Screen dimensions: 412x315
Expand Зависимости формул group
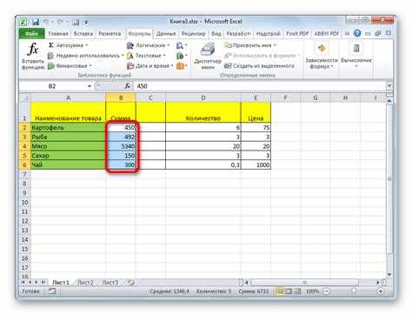[322, 56]
